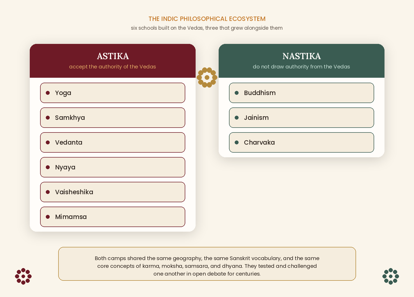Click the 'Both camps shared' footer note
Screen dimensions: 414x297
[207, 264]
